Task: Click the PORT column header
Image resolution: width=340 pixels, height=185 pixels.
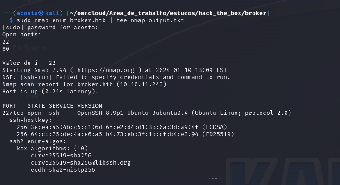Action: point(9,106)
